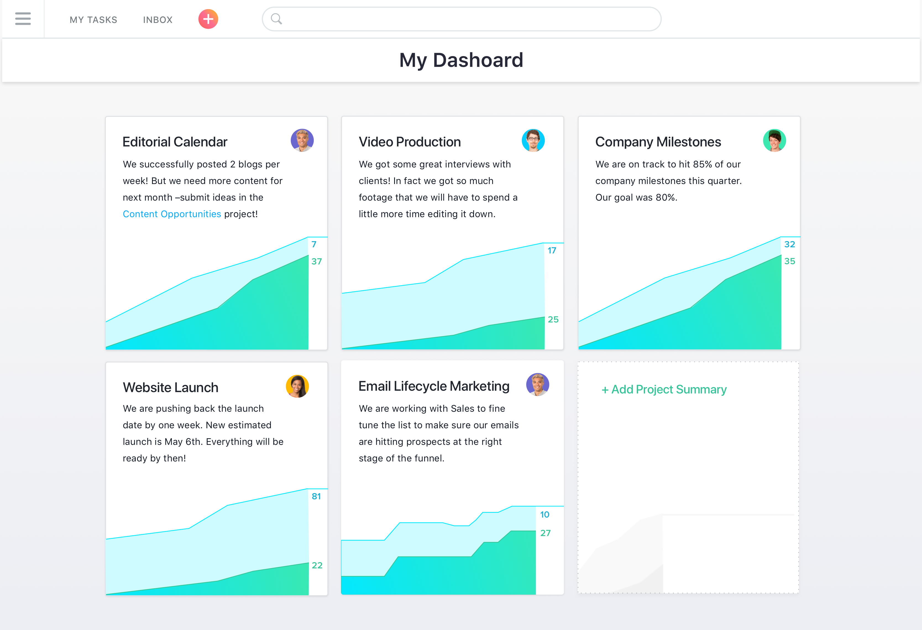Click the pink plus button icon
Image resolution: width=922 pixels, height=630 pixels.
pyautogui.click(x=208, y=19)
